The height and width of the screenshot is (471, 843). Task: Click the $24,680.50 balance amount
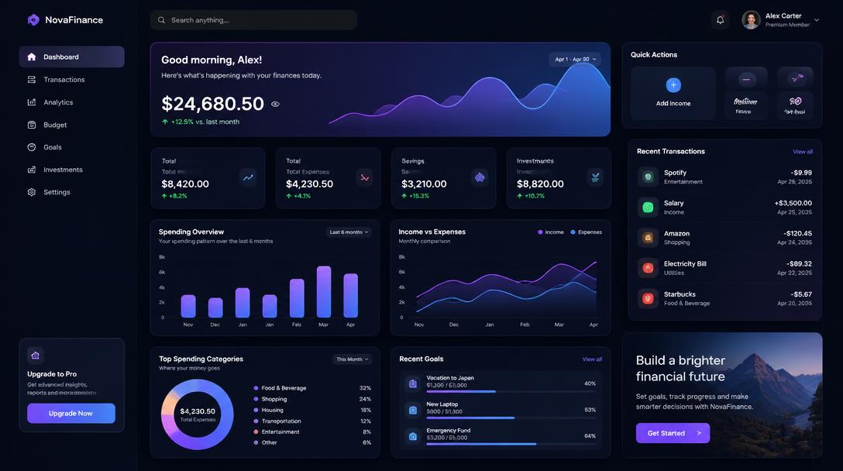point(212,103)
